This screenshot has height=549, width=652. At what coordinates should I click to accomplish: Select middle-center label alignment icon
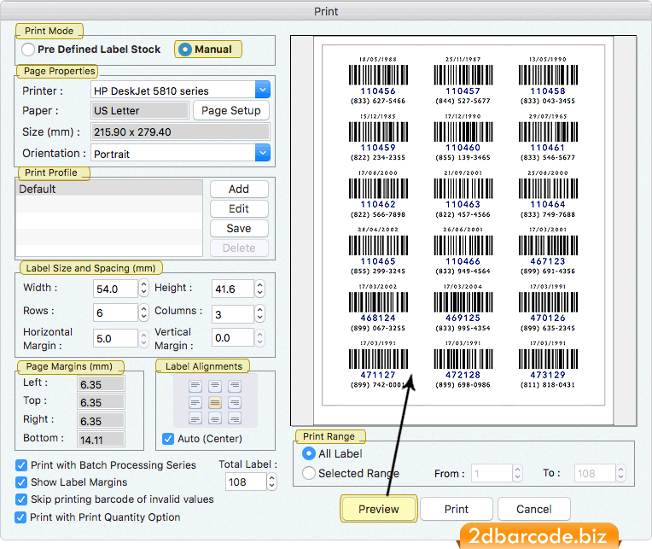click(x=215, y=403)
